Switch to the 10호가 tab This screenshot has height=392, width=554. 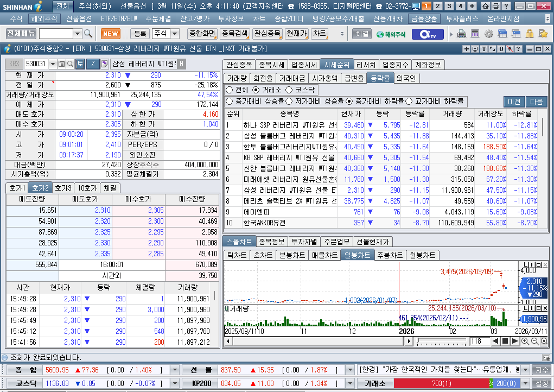(x=87, y=188)
